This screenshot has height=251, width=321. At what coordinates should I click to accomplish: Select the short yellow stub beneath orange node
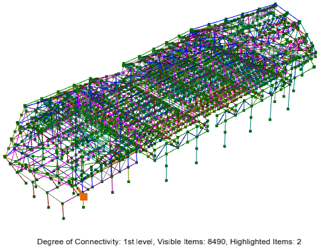tap(83, 203)
